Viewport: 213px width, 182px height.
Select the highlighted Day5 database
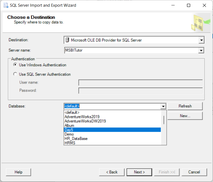[112, 130]
